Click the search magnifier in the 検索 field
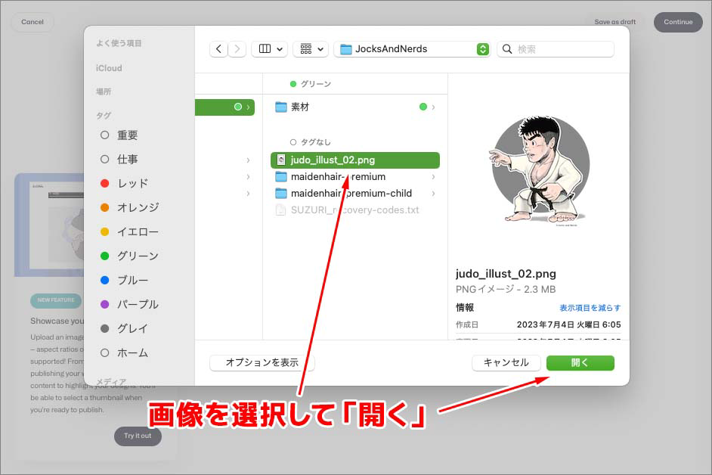712x475 pixels. click(506, 48)
